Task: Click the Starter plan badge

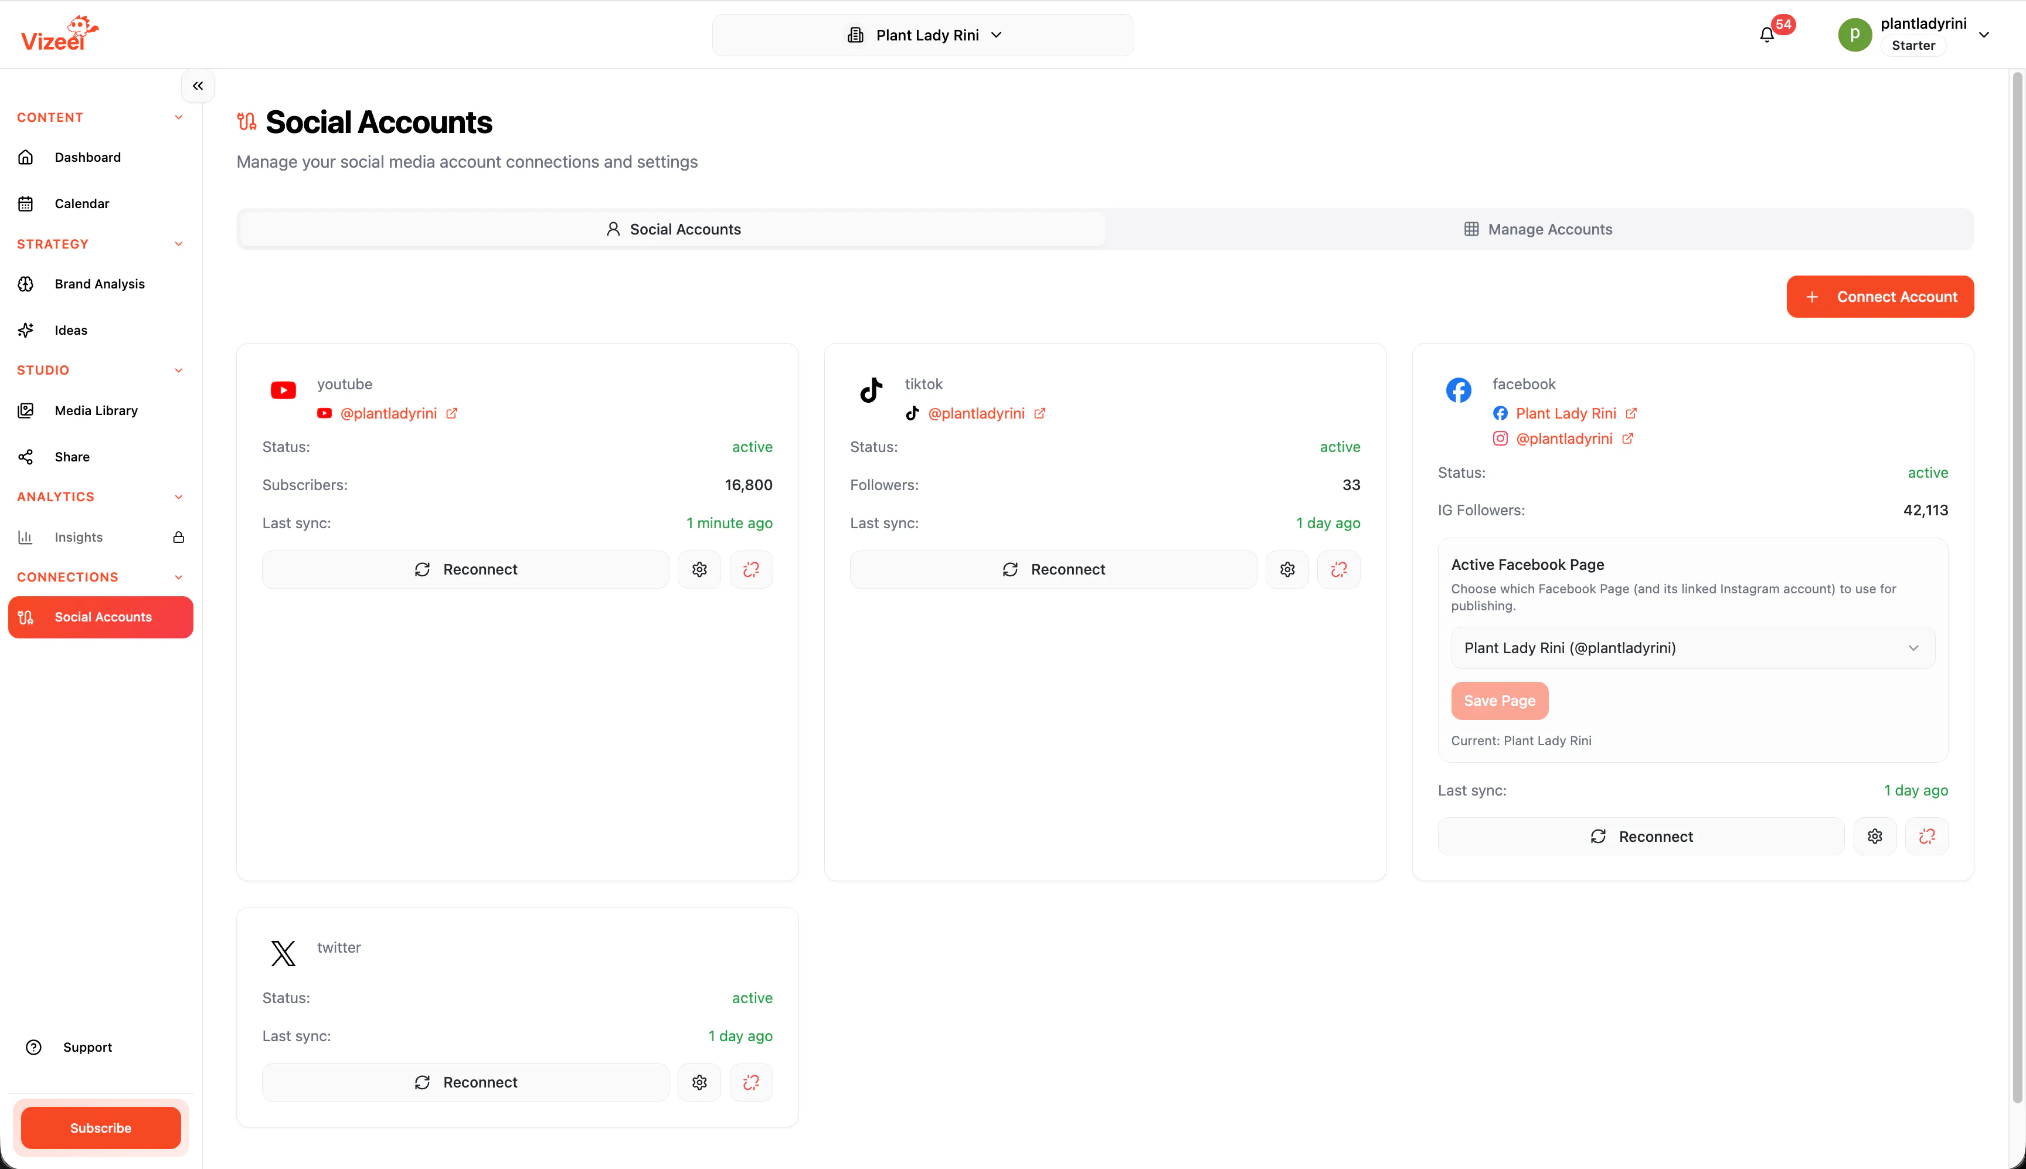Action: click(1913, 46)
